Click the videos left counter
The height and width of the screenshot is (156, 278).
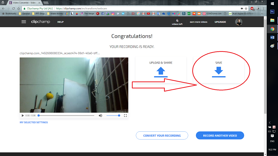(177, 22)
